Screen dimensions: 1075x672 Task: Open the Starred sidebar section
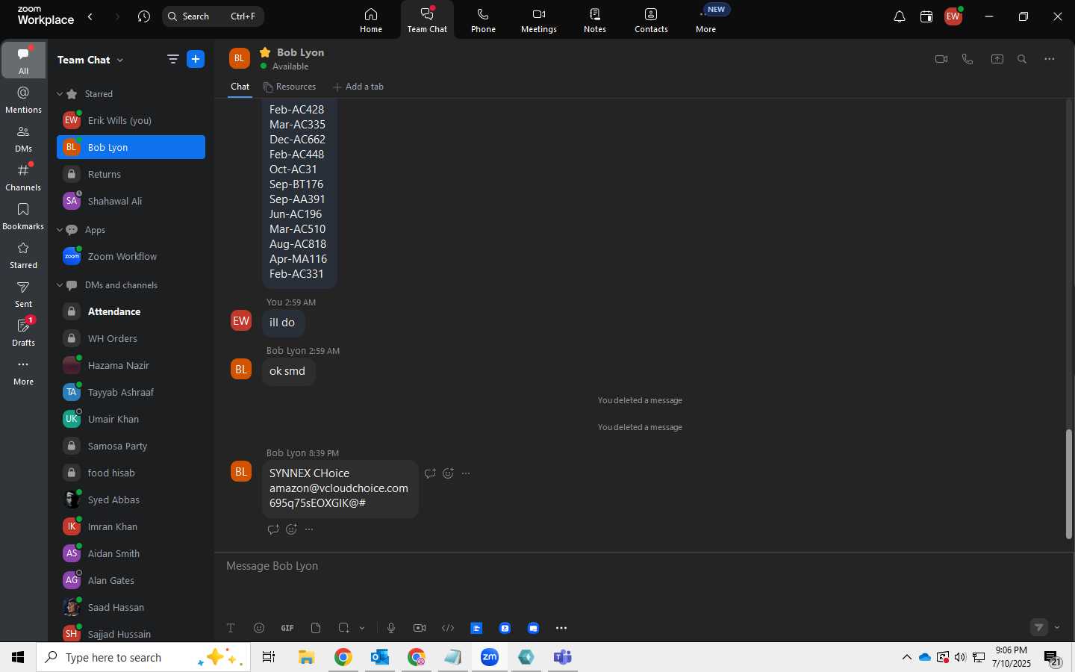[x=23, y=255]
